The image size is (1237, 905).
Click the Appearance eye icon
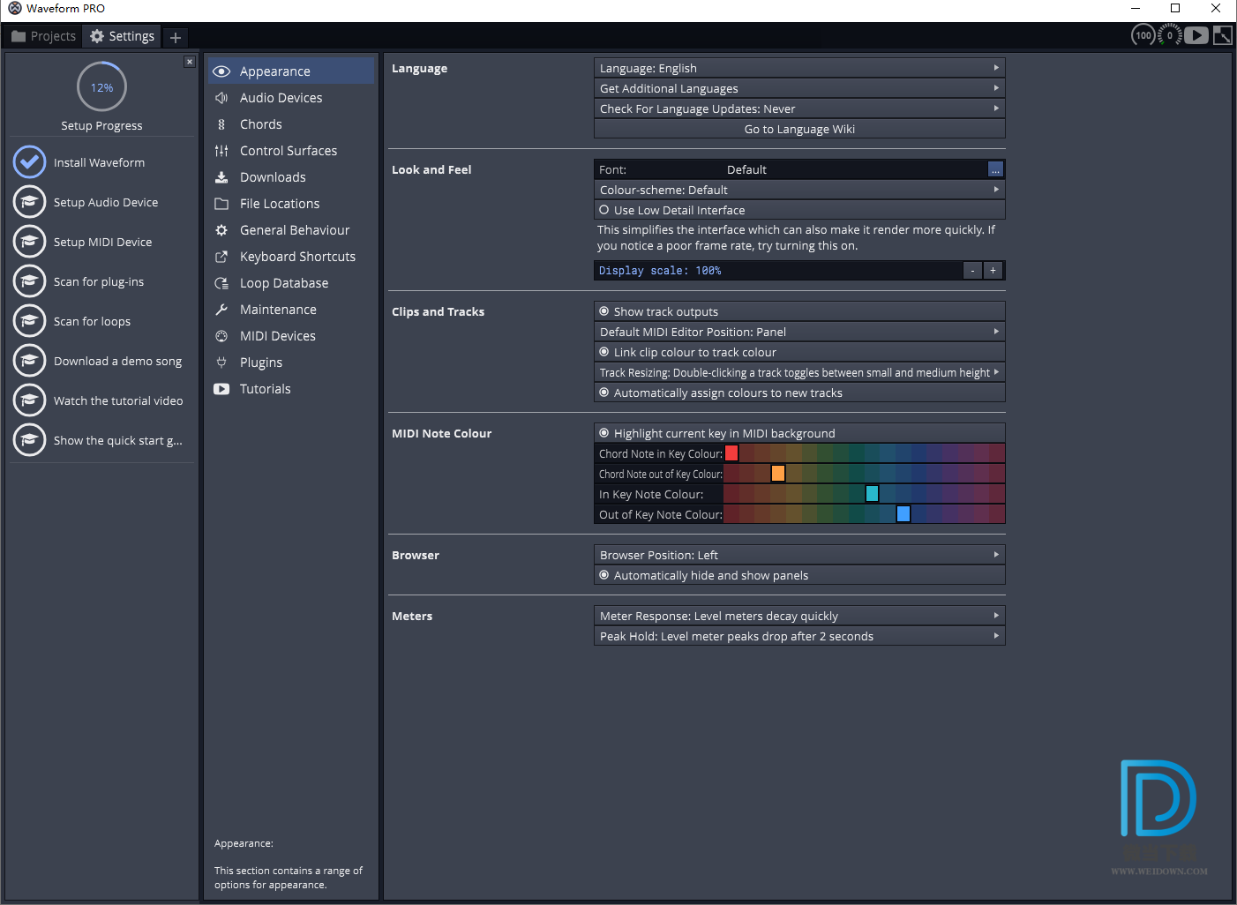[x=221, y=71]
